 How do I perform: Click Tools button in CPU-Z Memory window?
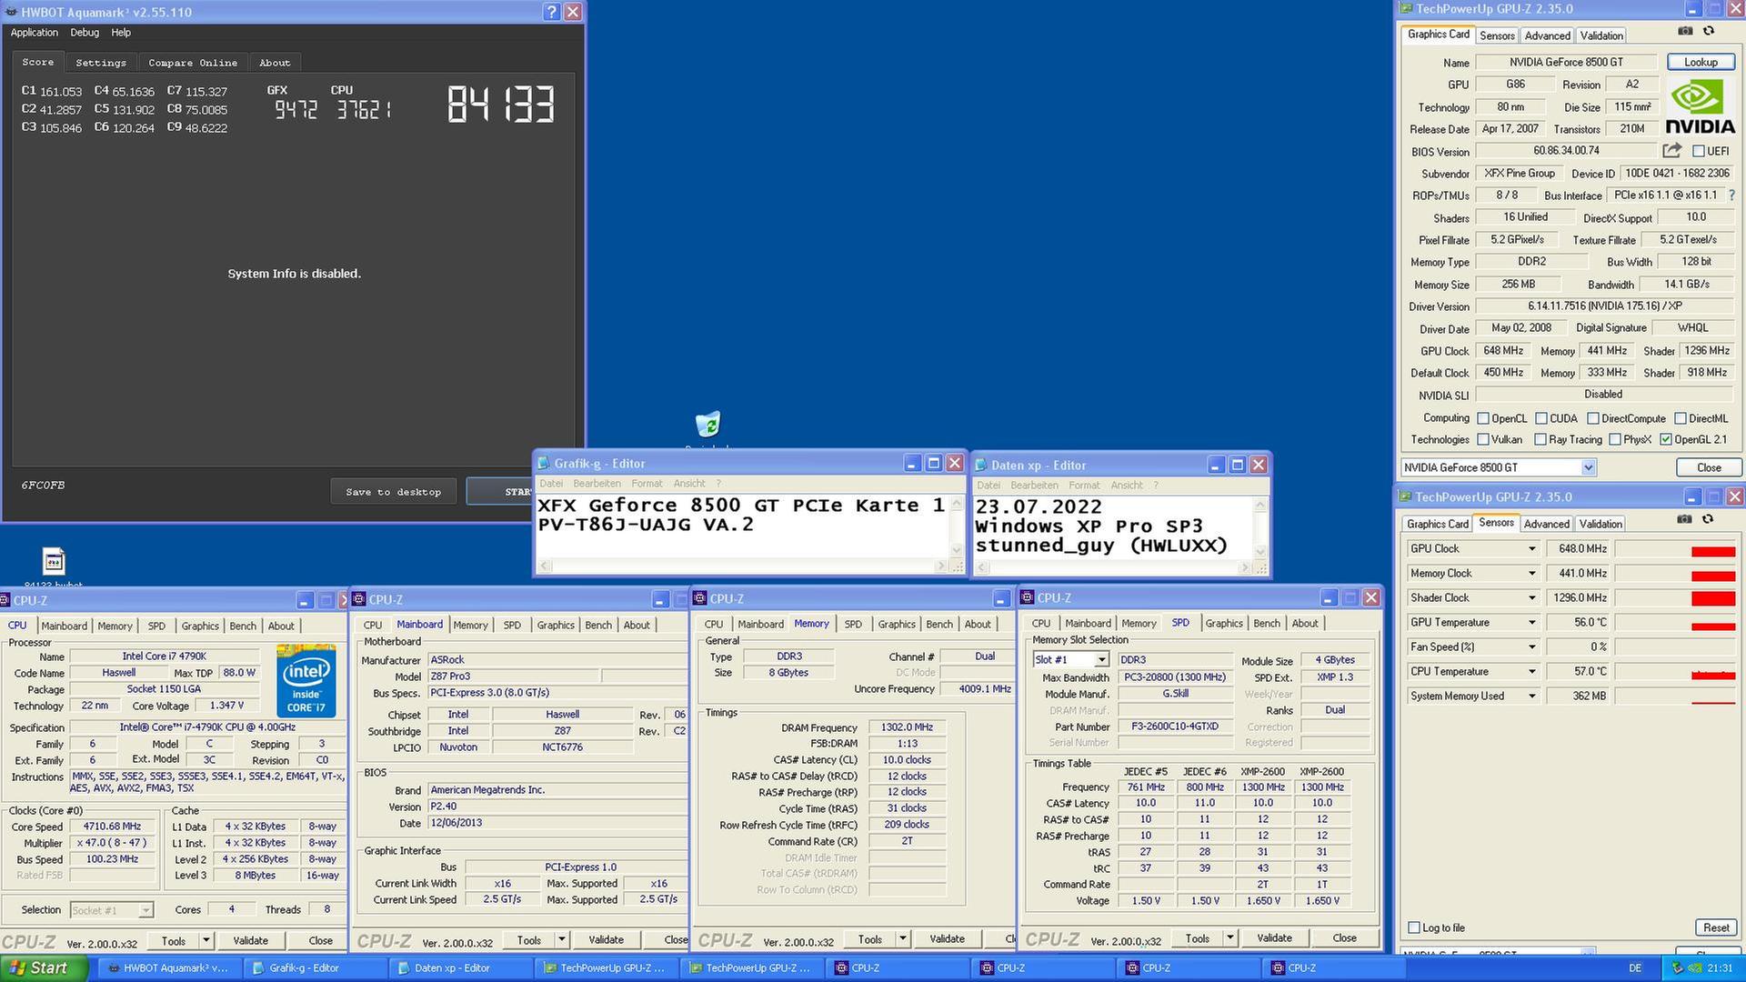869,939
